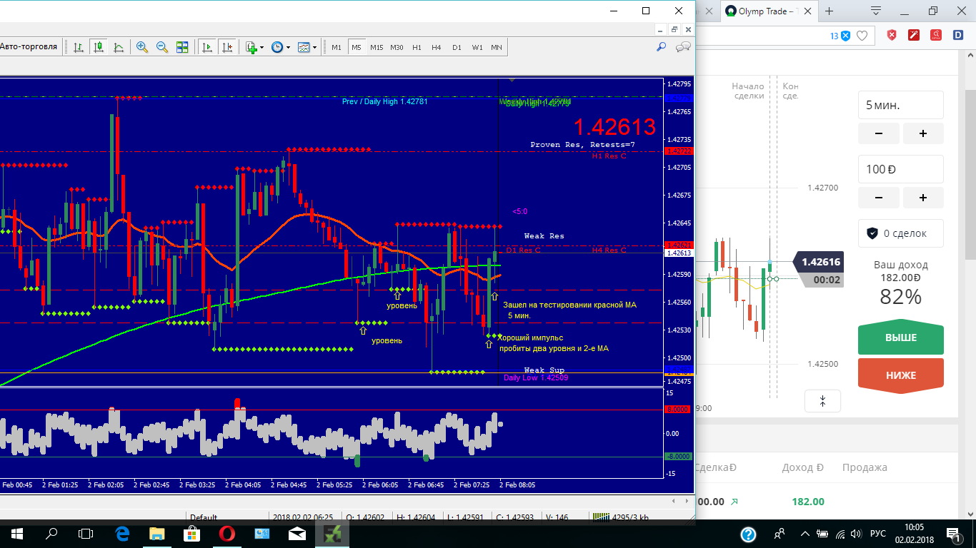Select the D1 timeframe

pos(457,47)
